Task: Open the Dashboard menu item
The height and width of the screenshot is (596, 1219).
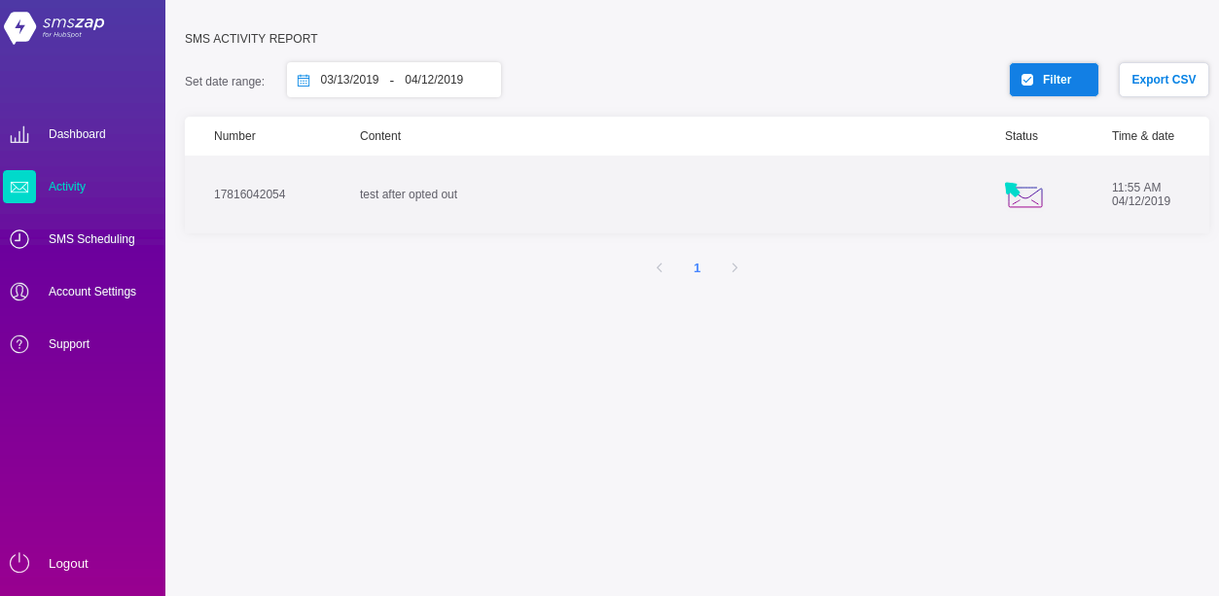Action: [77, 134]
